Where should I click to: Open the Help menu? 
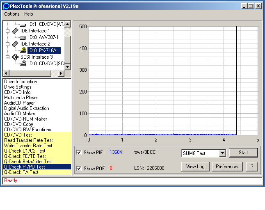(29, 14)
